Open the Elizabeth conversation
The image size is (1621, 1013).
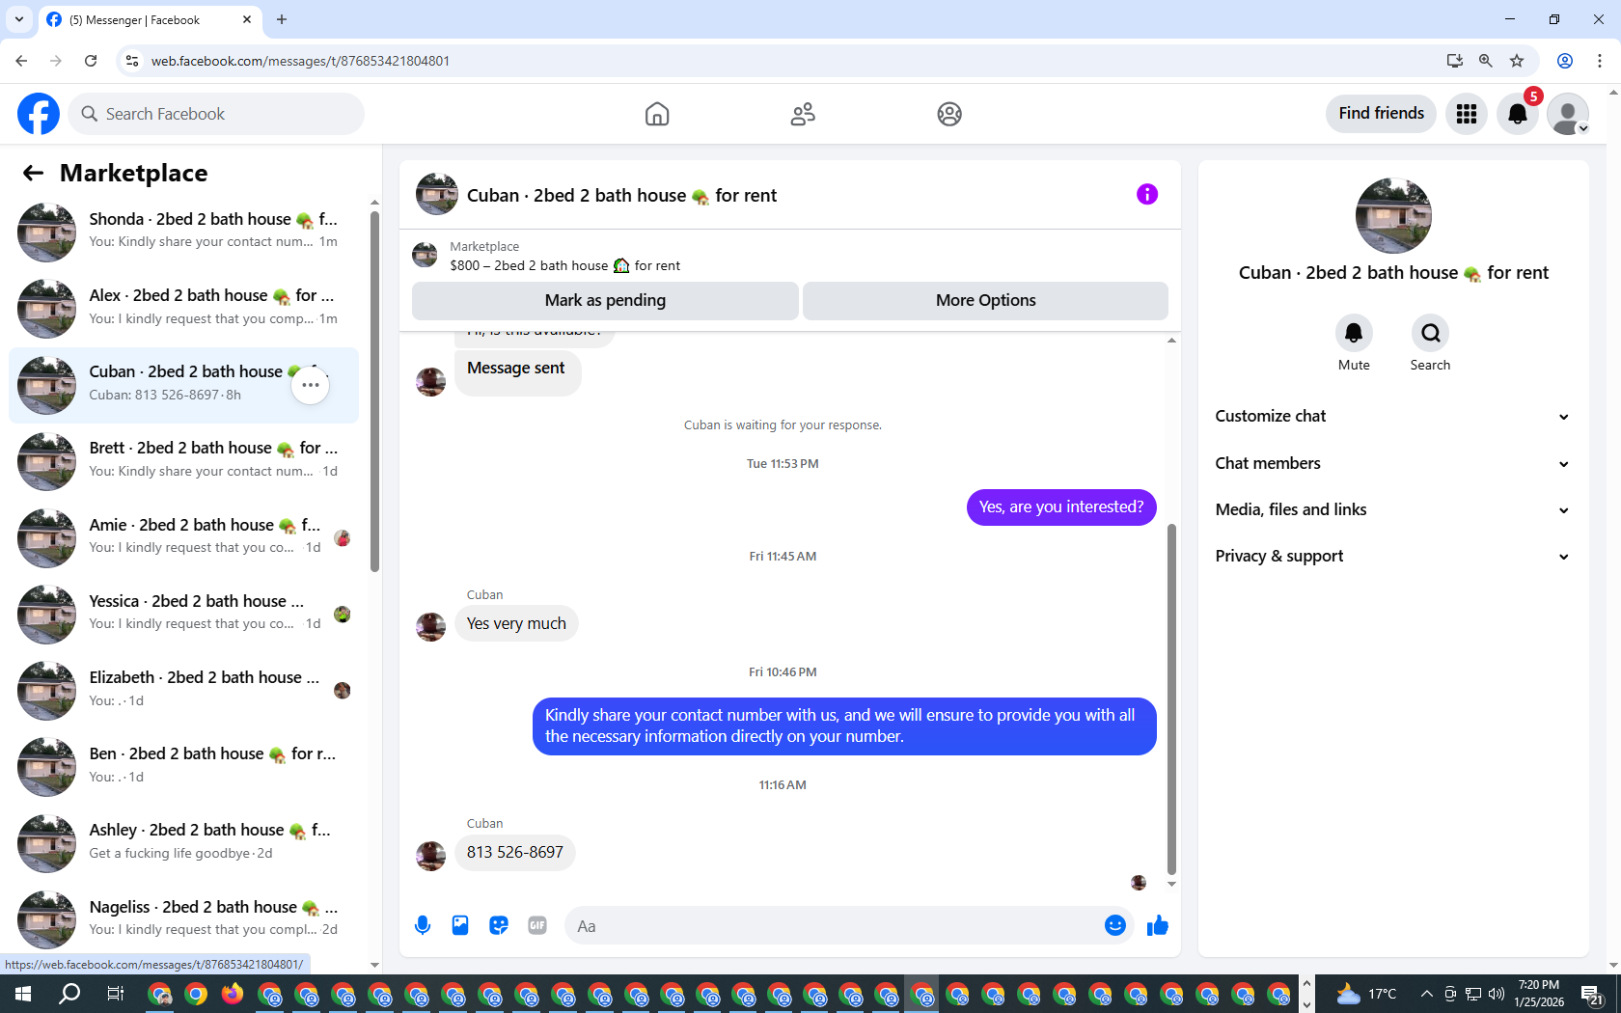[x=183, y=690]
